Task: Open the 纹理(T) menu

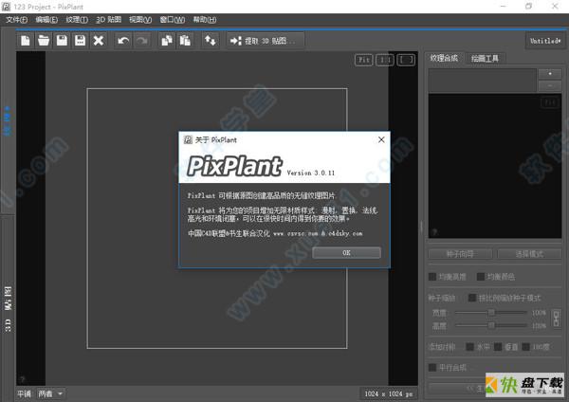Action: pos(77,20)
